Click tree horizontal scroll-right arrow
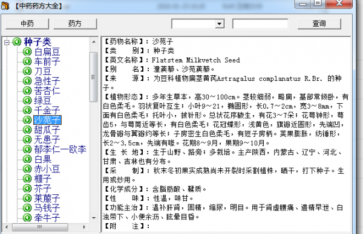This screenshot has height=234, width=363. click(x=84, y=227)
